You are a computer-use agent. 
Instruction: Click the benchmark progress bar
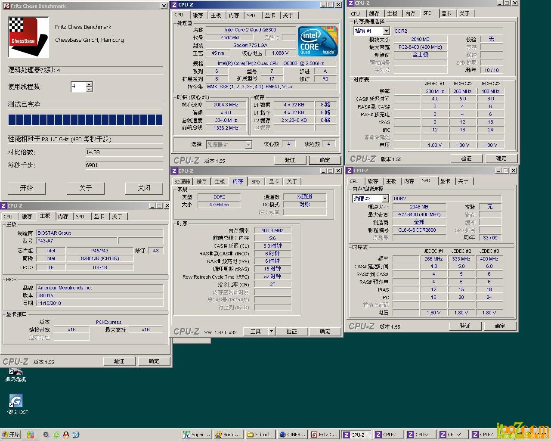point(85,120)
